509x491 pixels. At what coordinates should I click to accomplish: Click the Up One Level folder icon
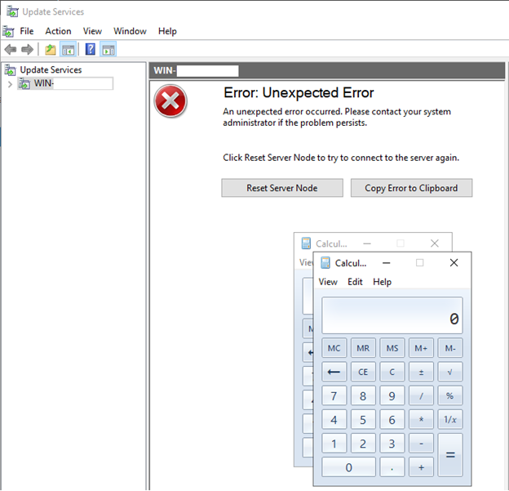coord(51,49)
